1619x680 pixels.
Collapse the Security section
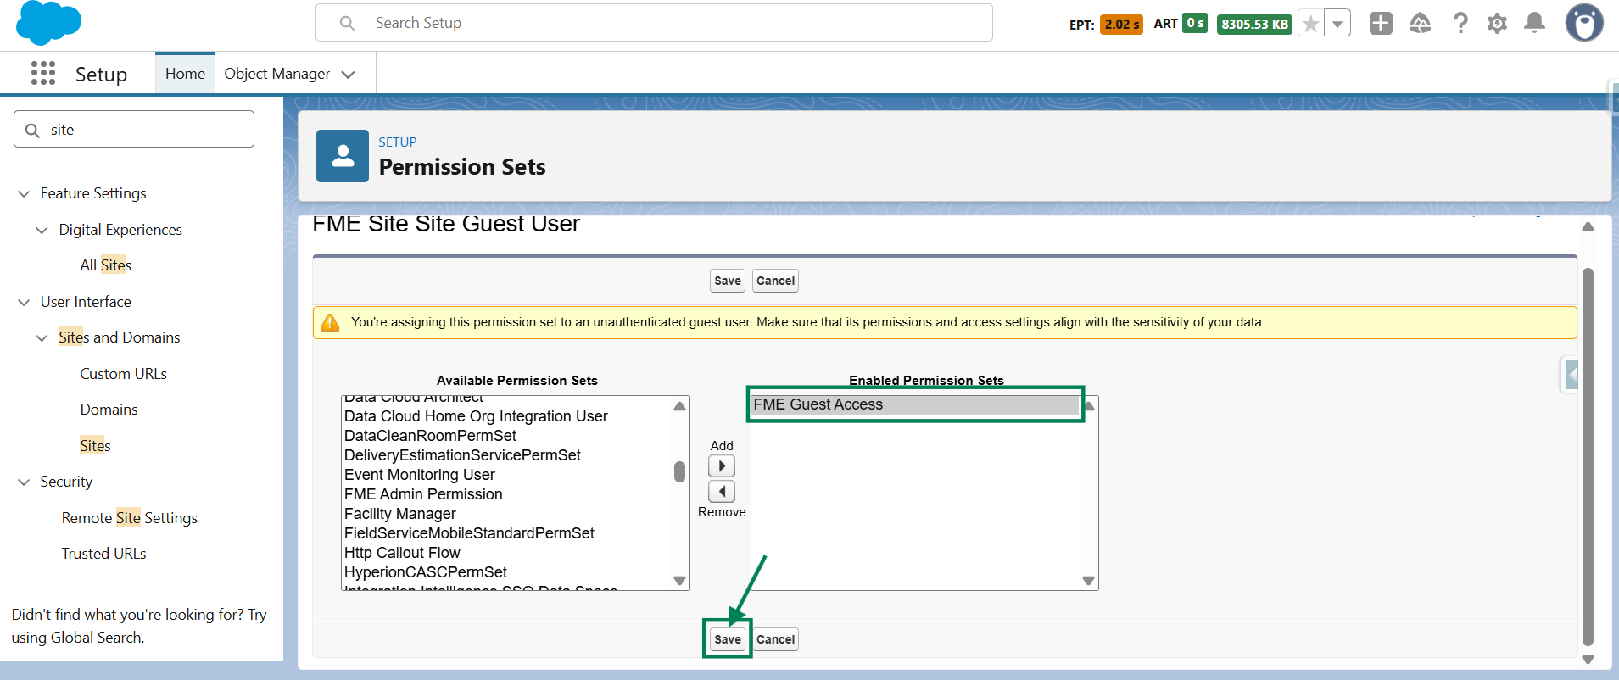tap(24, 482)
